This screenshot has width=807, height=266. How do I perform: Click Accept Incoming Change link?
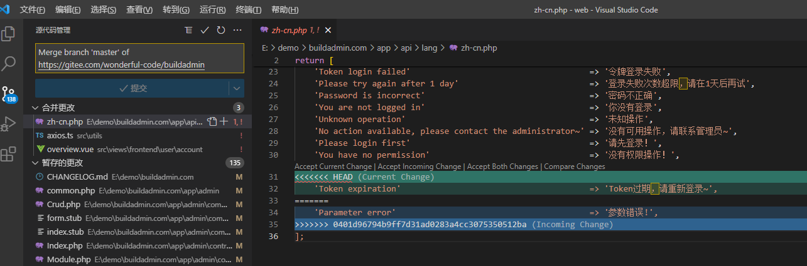tap(420, 166)
